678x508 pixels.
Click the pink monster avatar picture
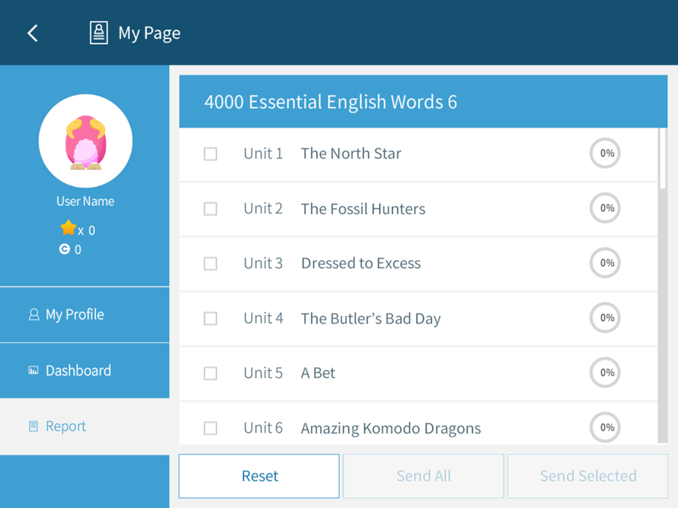tap(85, 141)
